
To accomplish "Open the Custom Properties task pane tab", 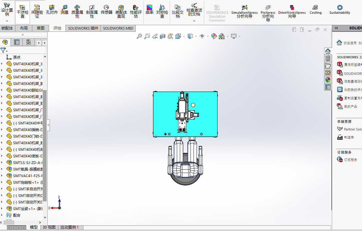I will [x=328, y=87].
